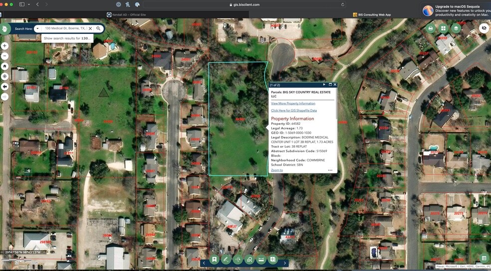
Task: Click inside the address search field
Action: [65, 29]
